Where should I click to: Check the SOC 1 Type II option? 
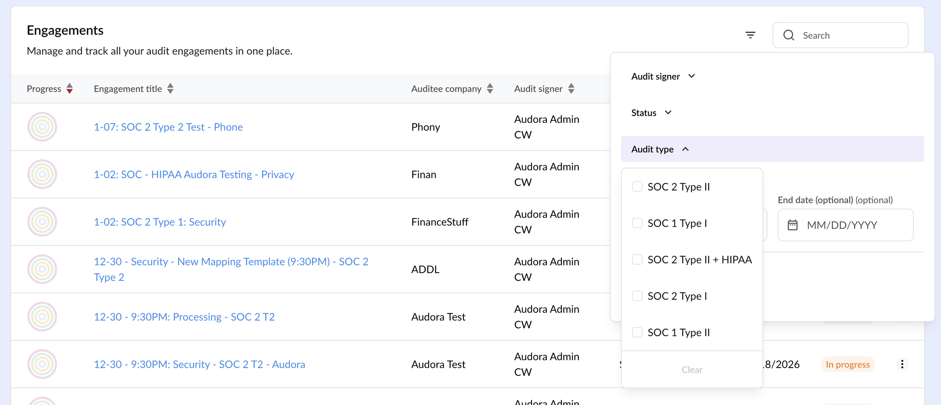coord(637,332)
